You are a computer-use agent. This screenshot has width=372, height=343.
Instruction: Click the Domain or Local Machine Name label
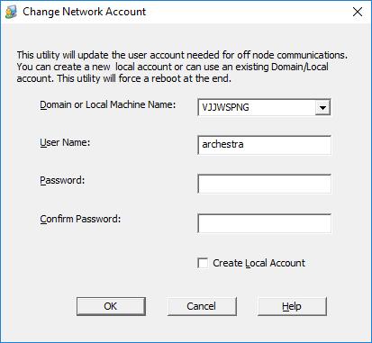(x=107, y=104)
